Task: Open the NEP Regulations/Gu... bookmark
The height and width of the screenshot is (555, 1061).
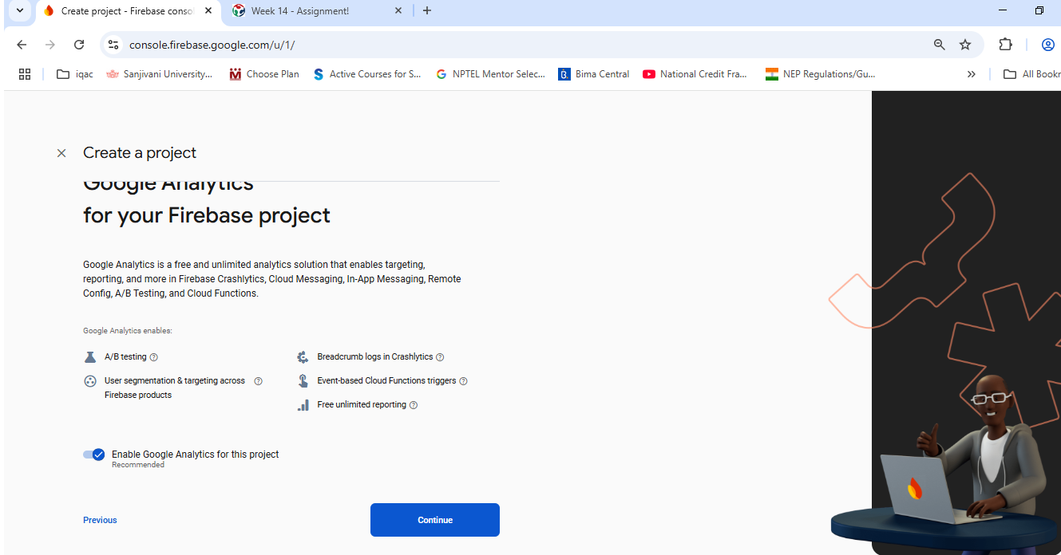Action: [820, 74]
